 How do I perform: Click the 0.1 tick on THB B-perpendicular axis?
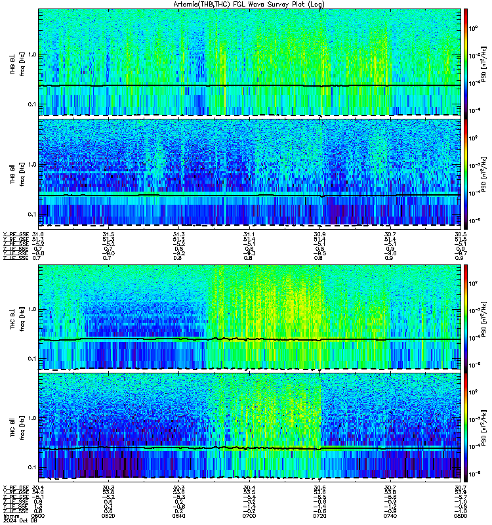pos(31,104)
